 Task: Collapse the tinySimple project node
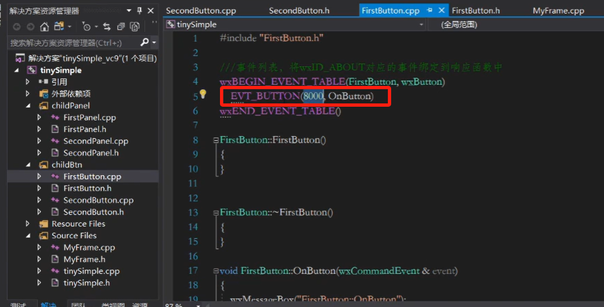(16, 70)
